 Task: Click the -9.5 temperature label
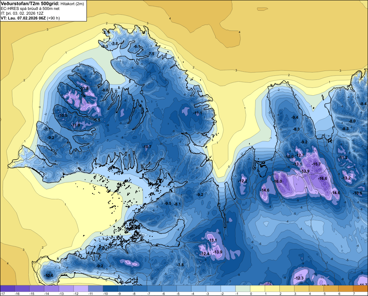click(x=168, y=204)
